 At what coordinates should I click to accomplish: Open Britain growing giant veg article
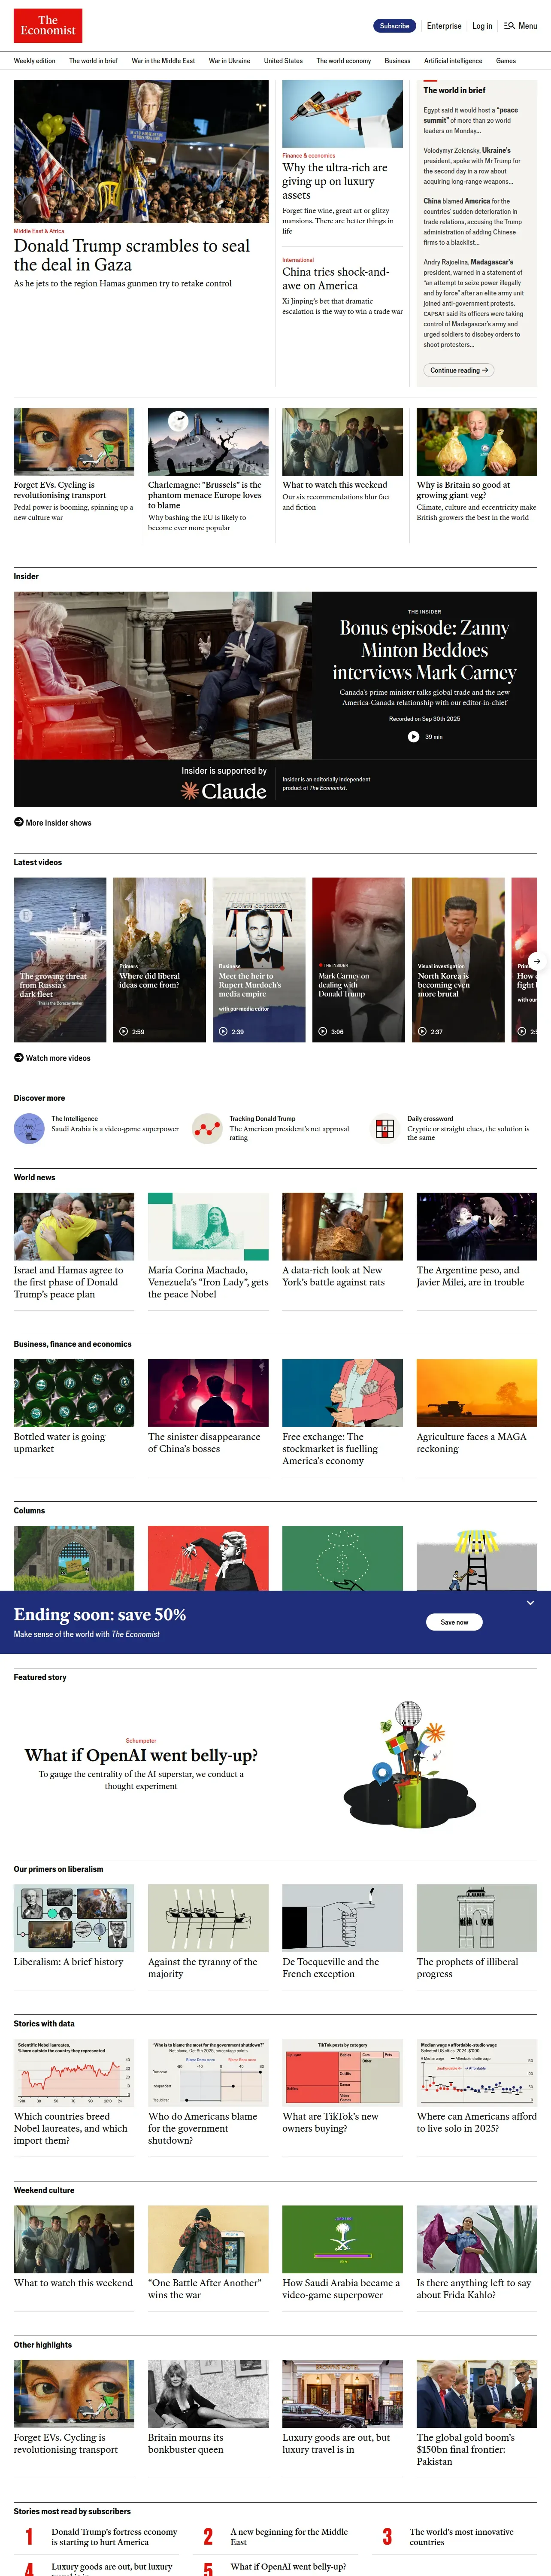click(x=463, y=490)
